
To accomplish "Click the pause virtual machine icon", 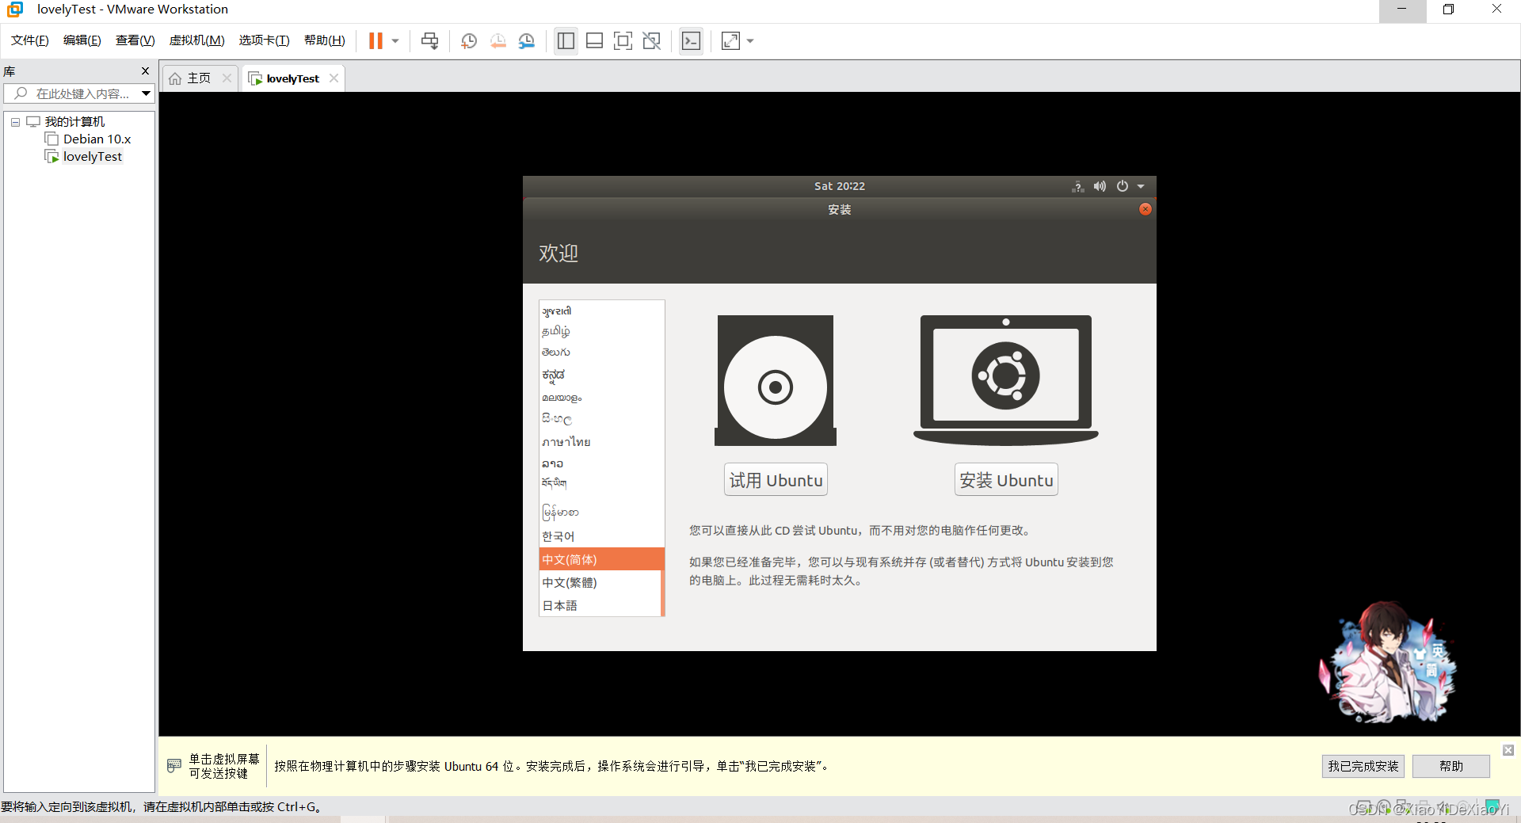I will click(375, 40).
